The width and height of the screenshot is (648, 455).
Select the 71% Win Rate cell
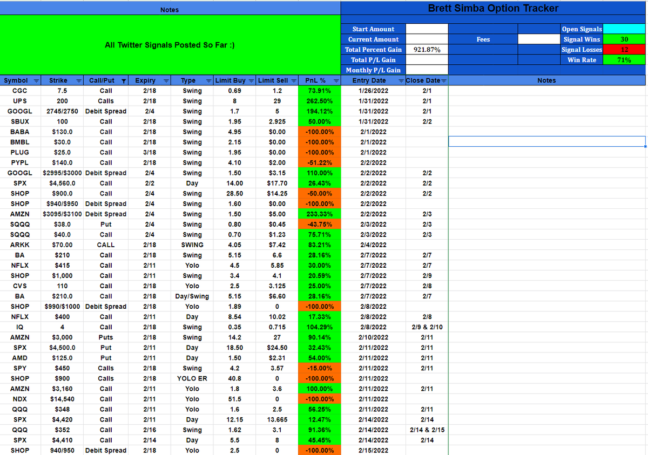(x=624, y=59)
